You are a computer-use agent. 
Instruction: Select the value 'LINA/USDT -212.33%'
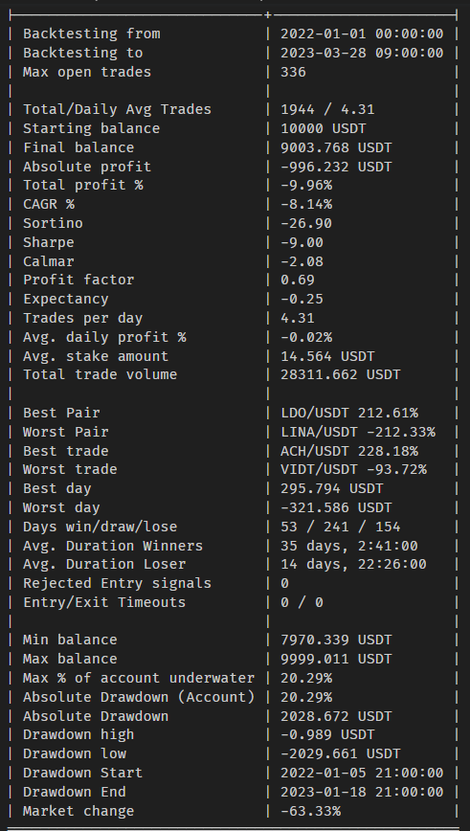coord(358,432)
